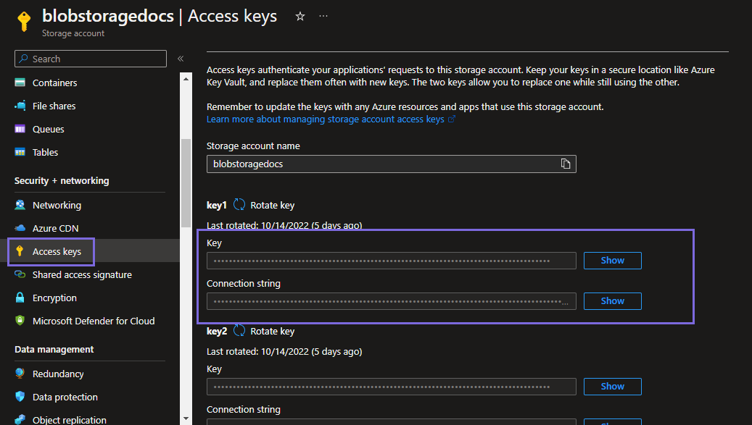The image size is (752, 425).
Task: Click the key1 Connection string field
Action: pyautogui.click(x=391, y=301)
